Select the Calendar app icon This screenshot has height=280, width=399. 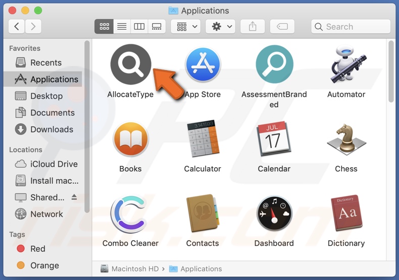click(274, 138)
